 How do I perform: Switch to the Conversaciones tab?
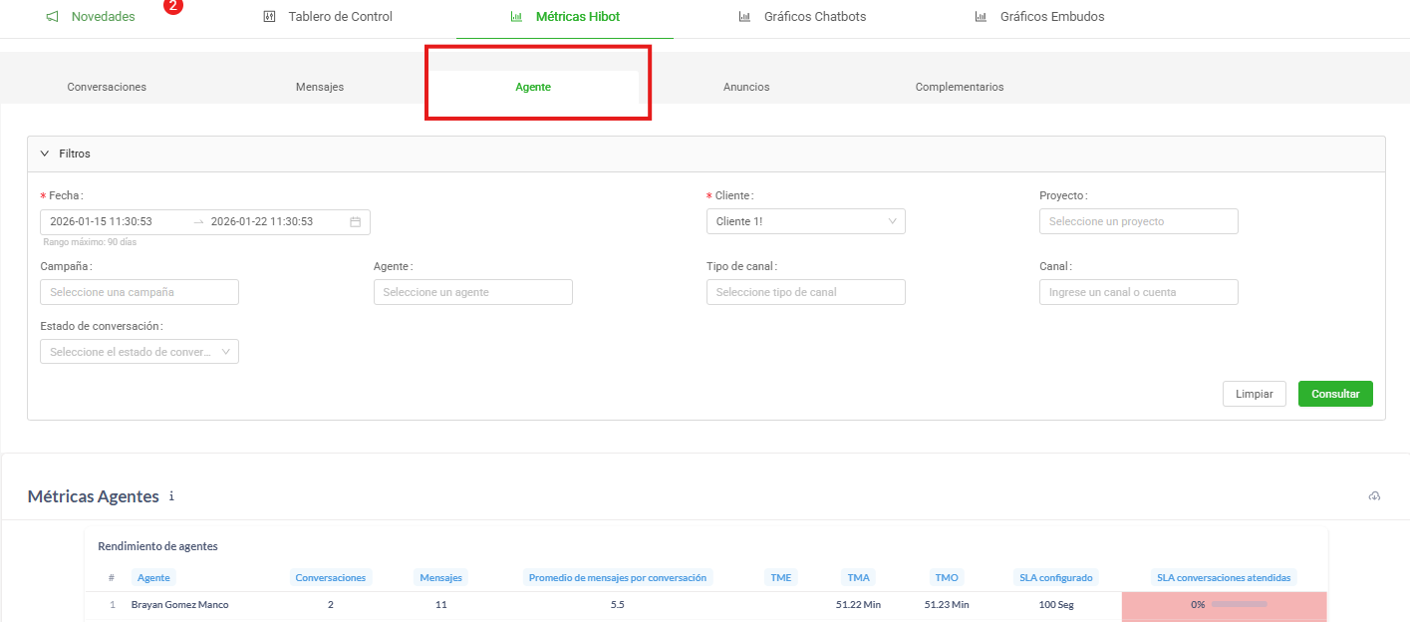coord(107,87)
